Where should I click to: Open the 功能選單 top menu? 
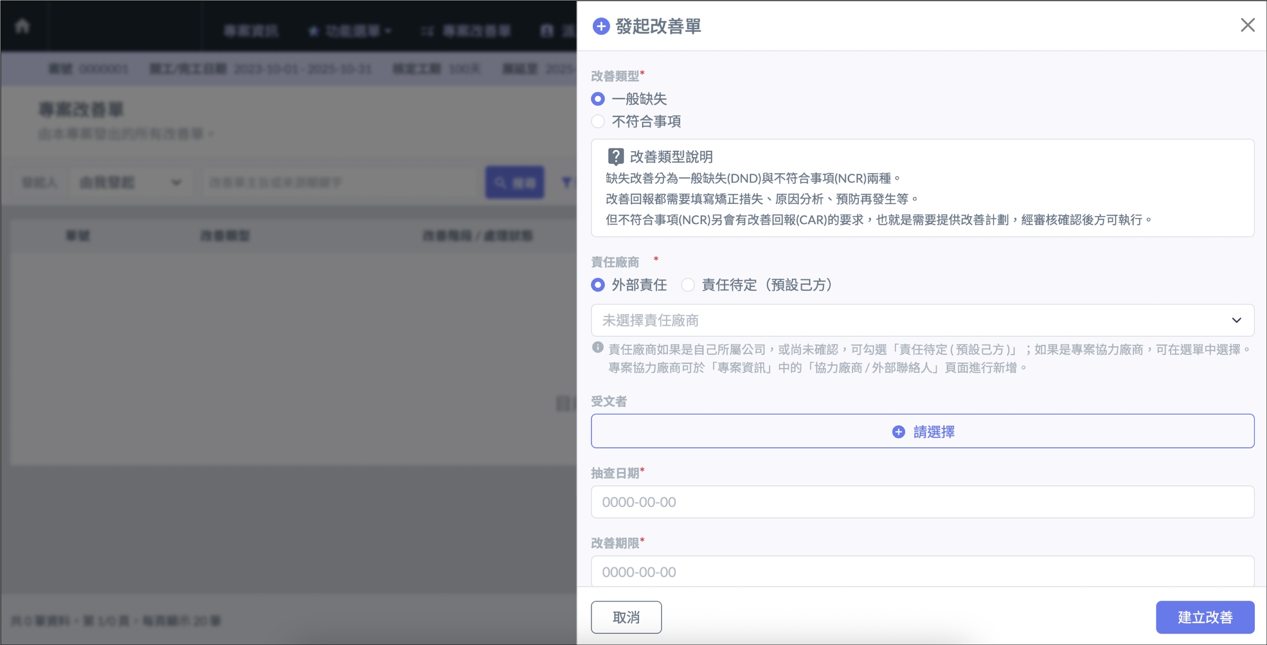[x=352, y=31]
